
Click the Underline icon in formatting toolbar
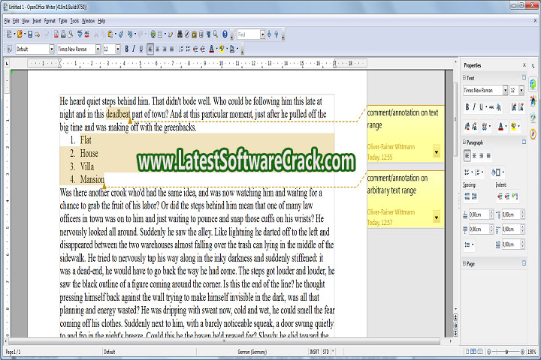(x=141, y=49)
